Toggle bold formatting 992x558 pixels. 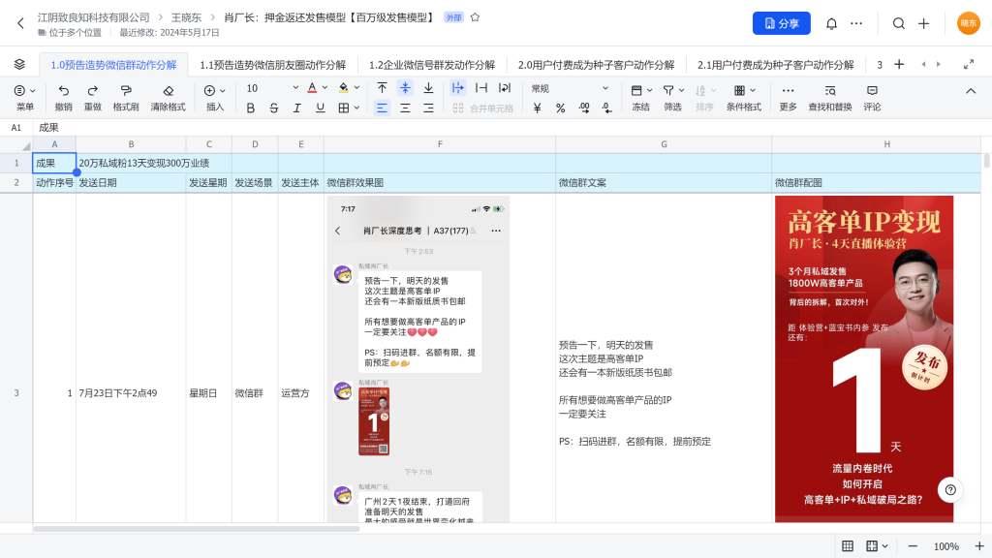[251, 108]
